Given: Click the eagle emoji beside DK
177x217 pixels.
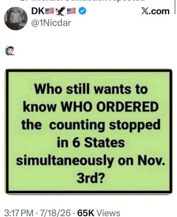Looking at the screenshot, I should point(61,11).
